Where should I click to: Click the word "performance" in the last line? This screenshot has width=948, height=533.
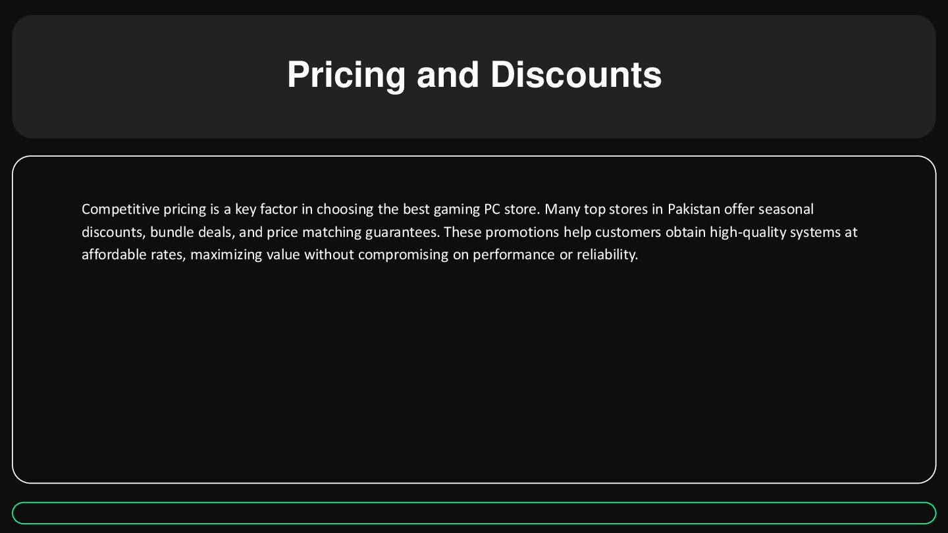click(x=513, y=255)
